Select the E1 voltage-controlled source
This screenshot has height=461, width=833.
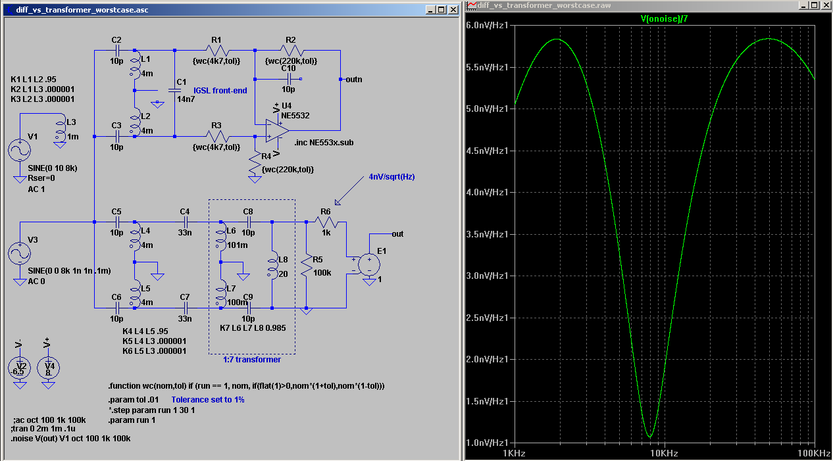368,264
